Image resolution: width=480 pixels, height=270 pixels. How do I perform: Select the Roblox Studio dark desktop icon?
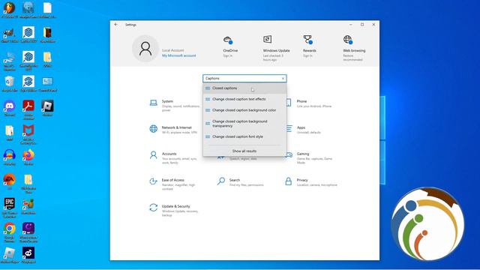tap(47, 108)
